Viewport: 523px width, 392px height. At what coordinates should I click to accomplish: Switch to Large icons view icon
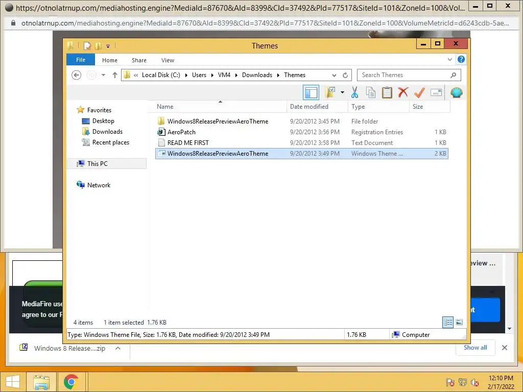tap(459, 322)
